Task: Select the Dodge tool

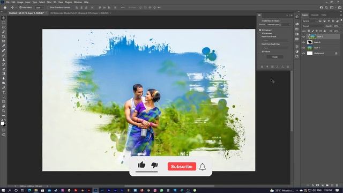Action: pyautogui.click(x=4, y=83)
